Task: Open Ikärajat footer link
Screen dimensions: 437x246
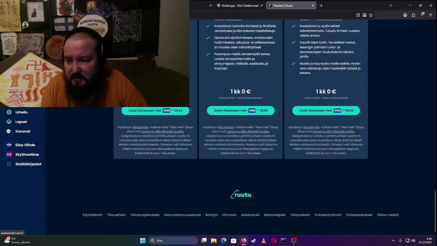Action: coord(211,215)
